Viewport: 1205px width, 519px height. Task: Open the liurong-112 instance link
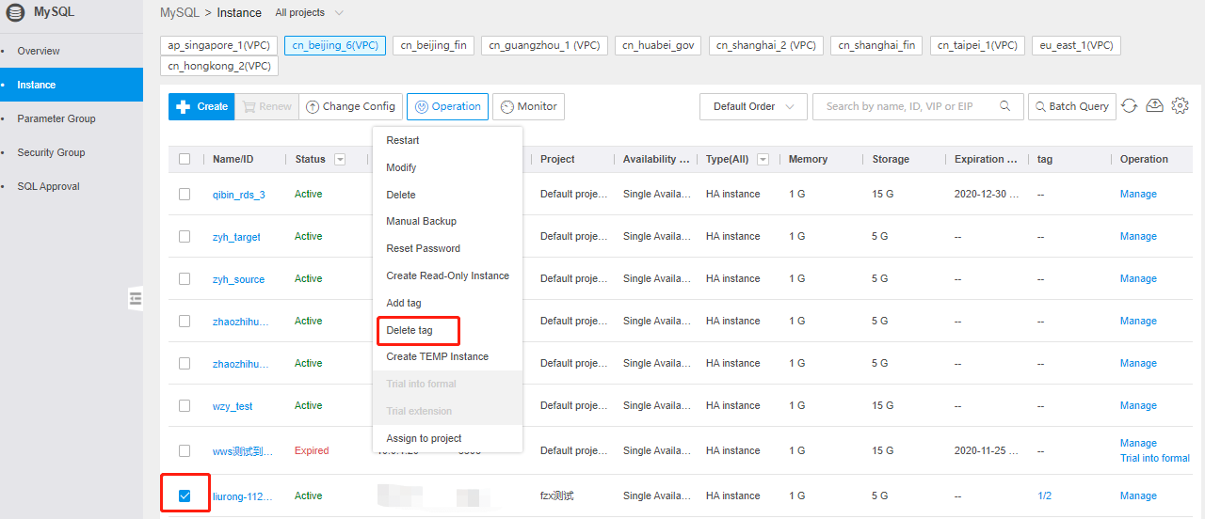243,495
